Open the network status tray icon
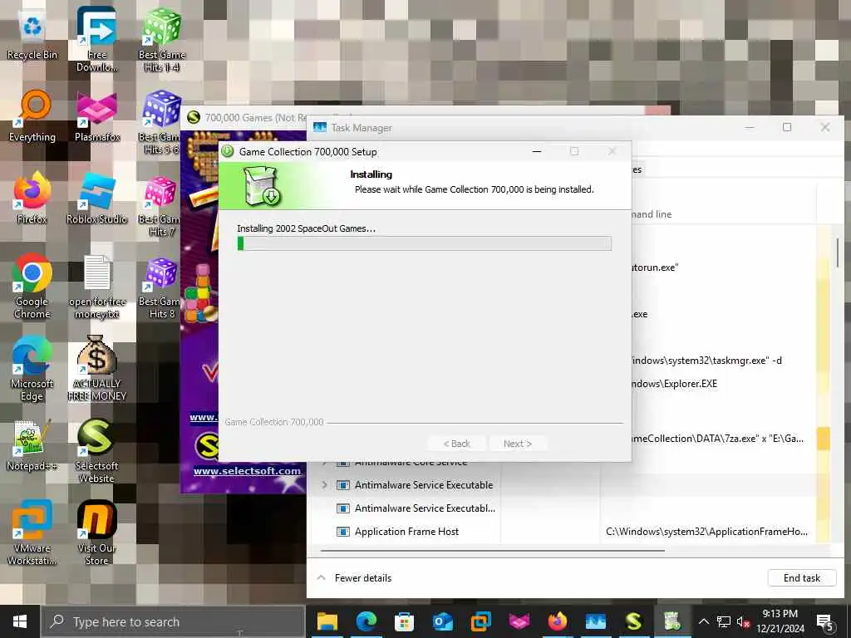This screenshot has height=638, width=851. click(x=724, y=621)
